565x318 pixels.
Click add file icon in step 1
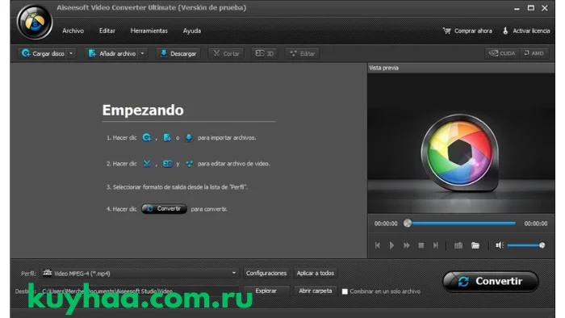click(x=167, y=137)
